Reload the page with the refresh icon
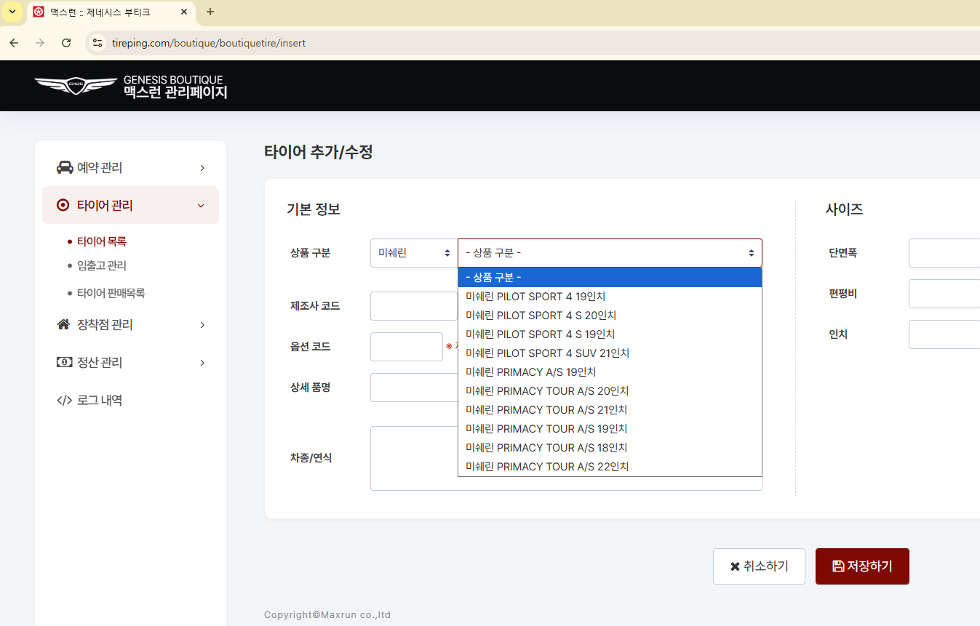980x626 pixels. [66, 43]
